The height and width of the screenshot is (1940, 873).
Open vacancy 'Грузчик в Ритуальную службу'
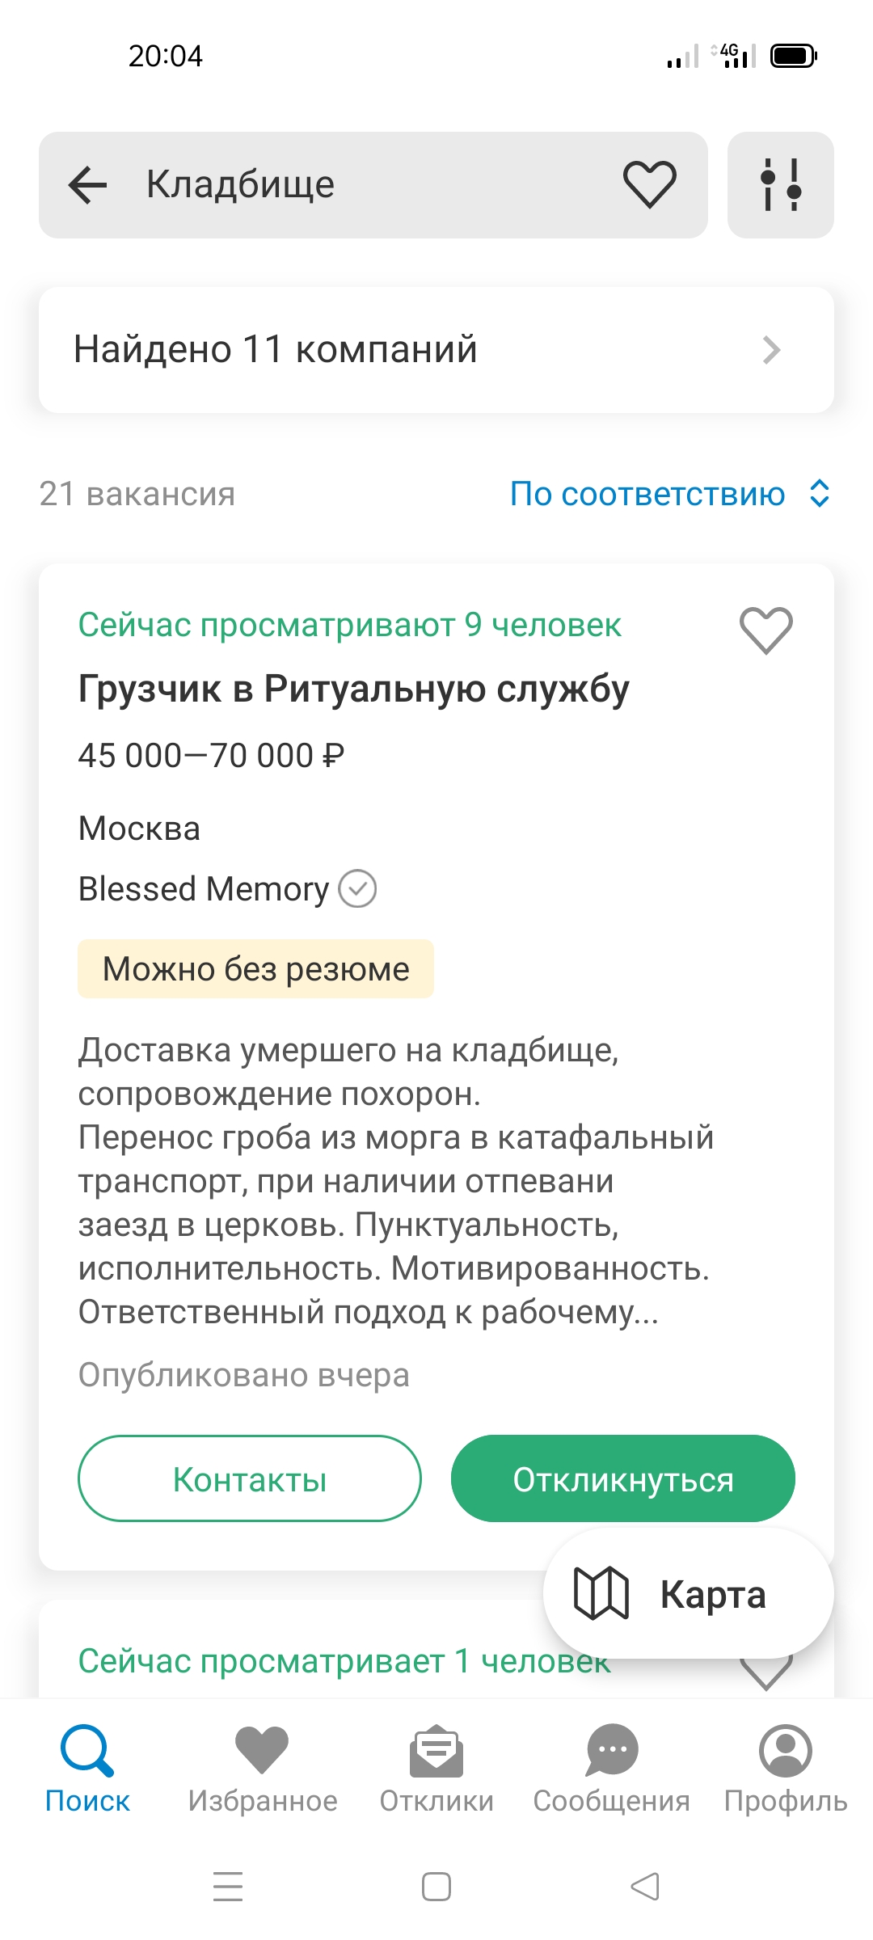point(353,690)
